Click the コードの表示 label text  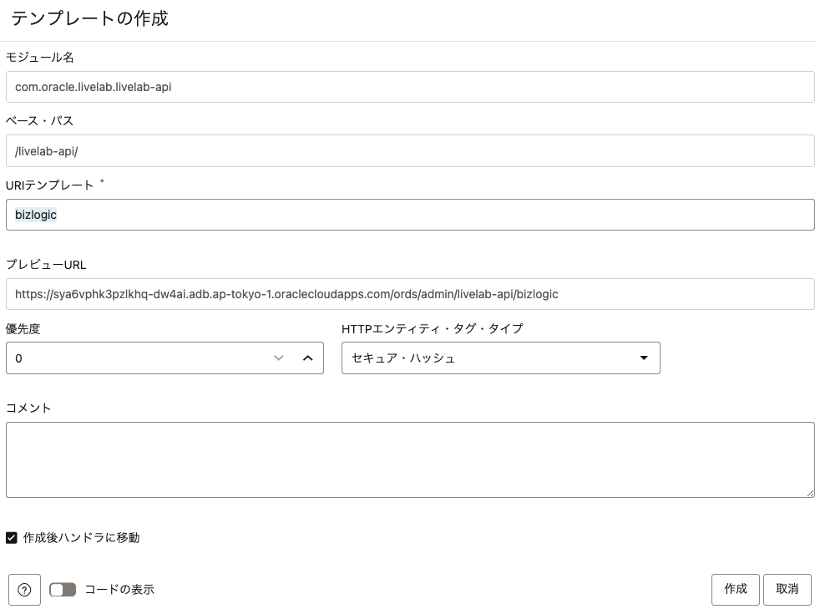click(119, 590)
